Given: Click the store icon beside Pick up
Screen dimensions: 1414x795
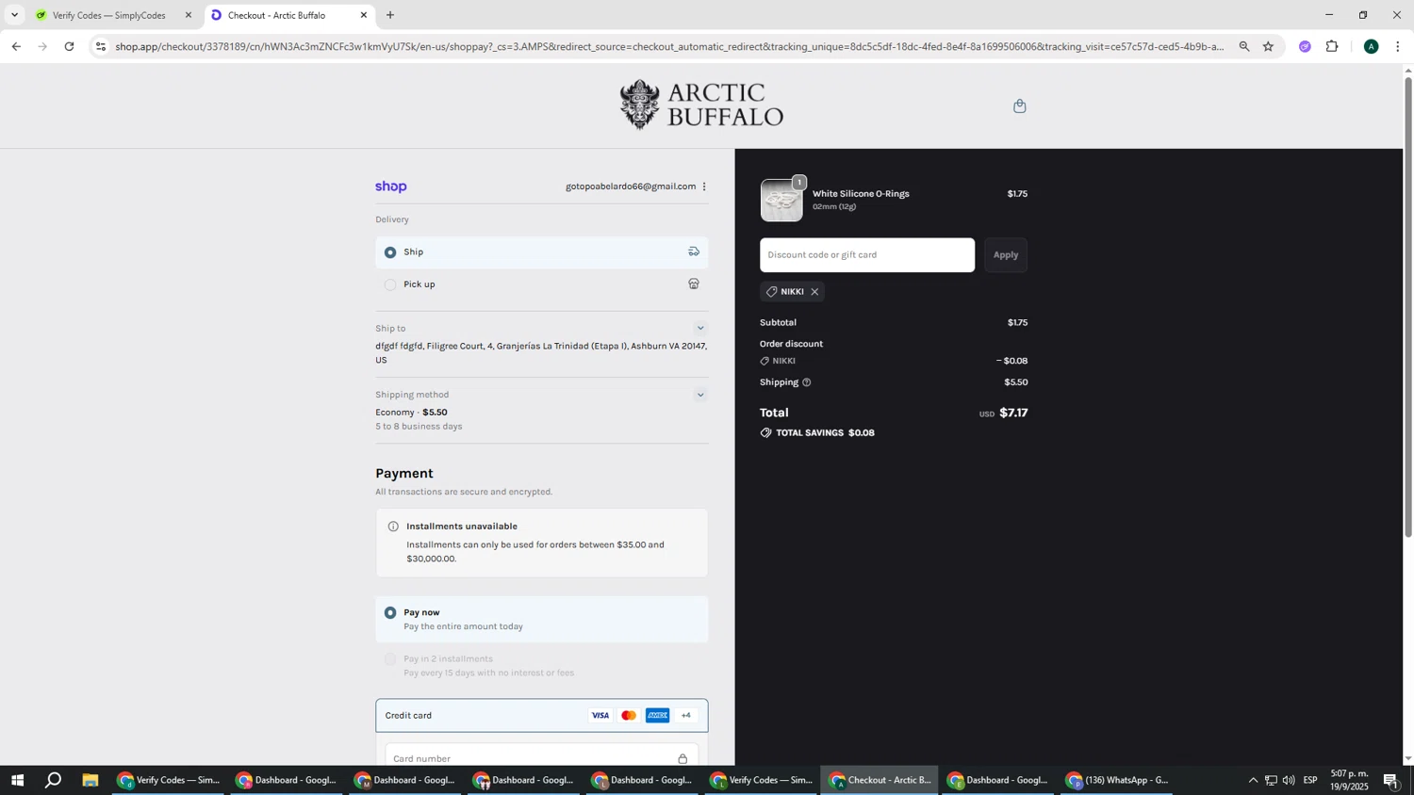Looking at the screenshot, I should click(x=694, y=284).
